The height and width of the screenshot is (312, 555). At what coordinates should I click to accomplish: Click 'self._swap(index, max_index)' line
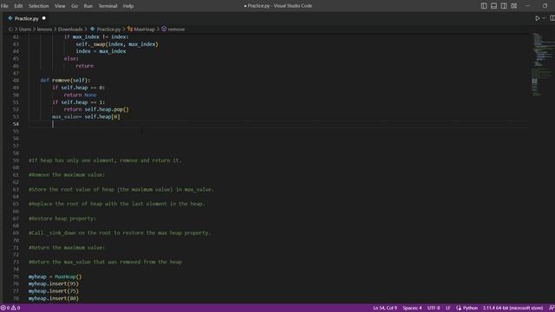[x=117, y=44]
